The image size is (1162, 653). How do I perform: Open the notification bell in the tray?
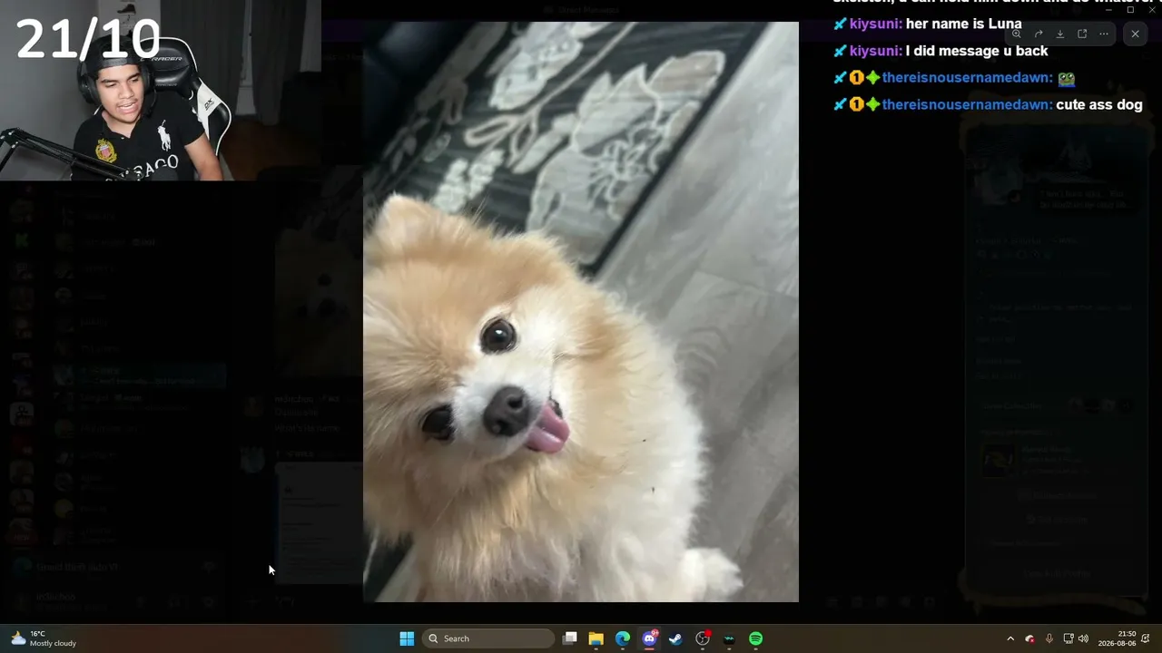1146,638
